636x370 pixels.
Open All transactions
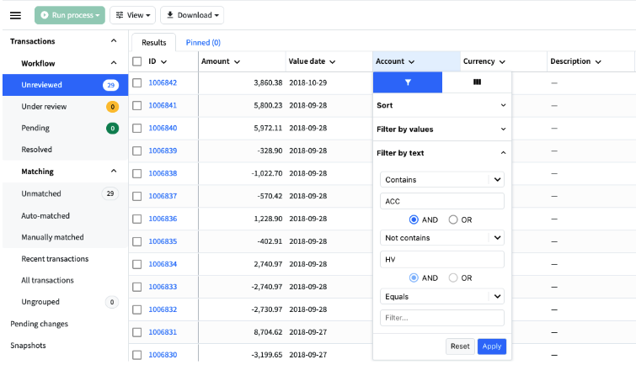[47, 280]
